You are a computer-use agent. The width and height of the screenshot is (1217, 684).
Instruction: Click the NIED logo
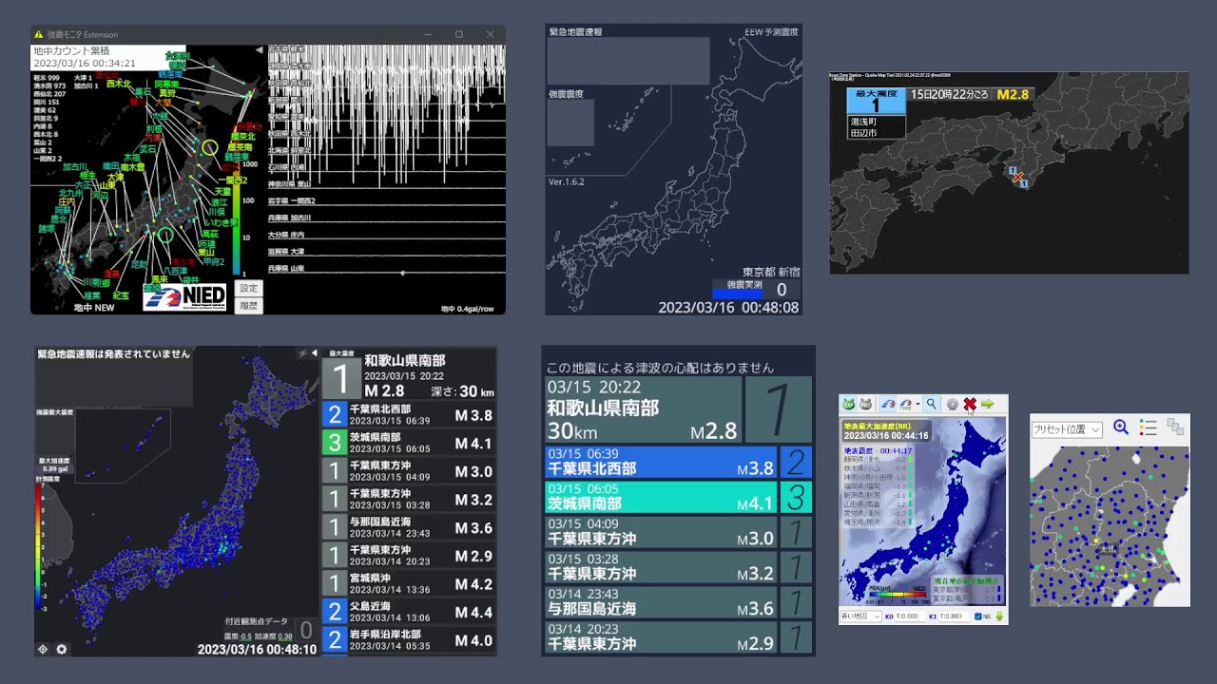[184, 296]
